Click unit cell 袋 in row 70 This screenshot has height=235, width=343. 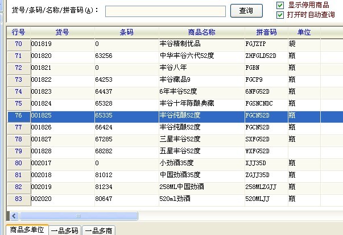pyautogui.click(x=292, y=44)
